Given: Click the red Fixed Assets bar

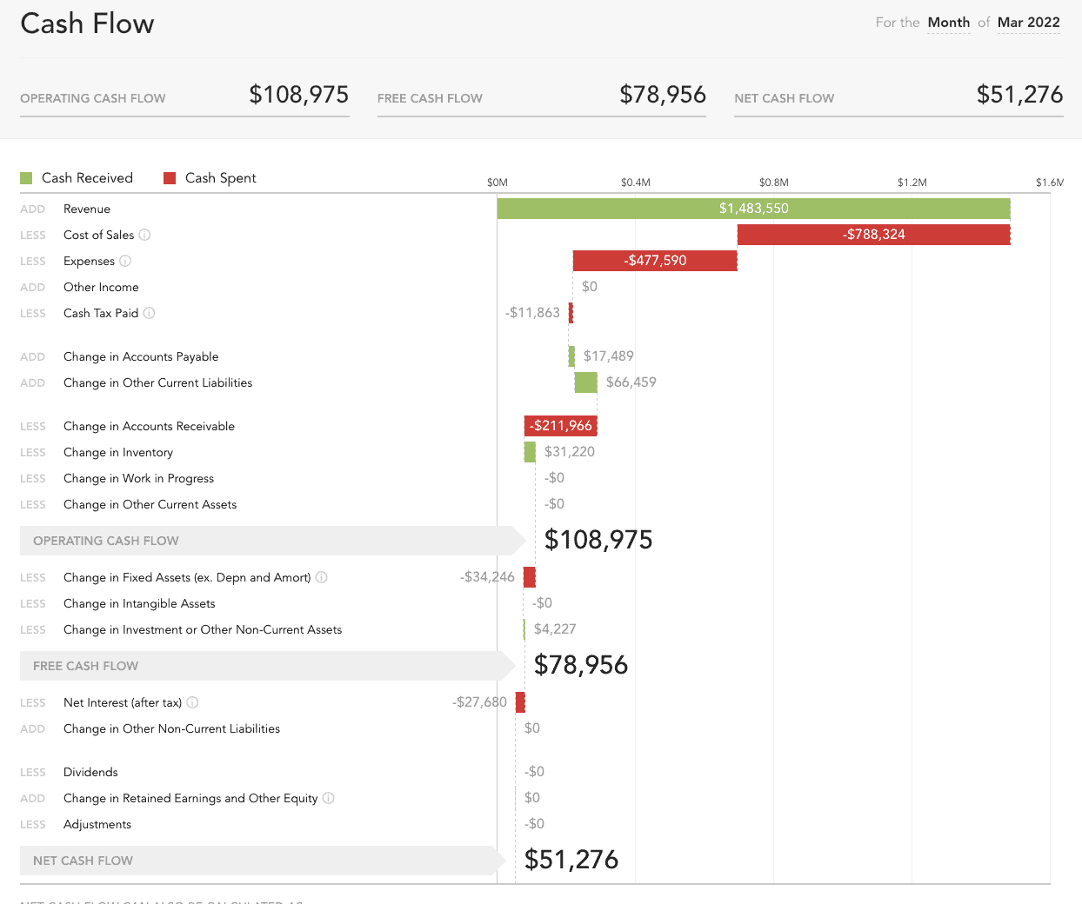Looking at the screenshot, I should (x=530, y=577).
